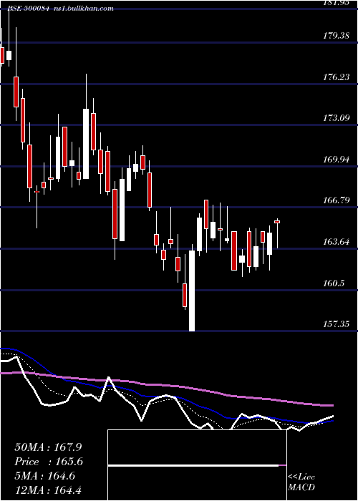Click the 5MA : 164.6 readout
This screenshot has height=501, width=358.
coord(44,476)
